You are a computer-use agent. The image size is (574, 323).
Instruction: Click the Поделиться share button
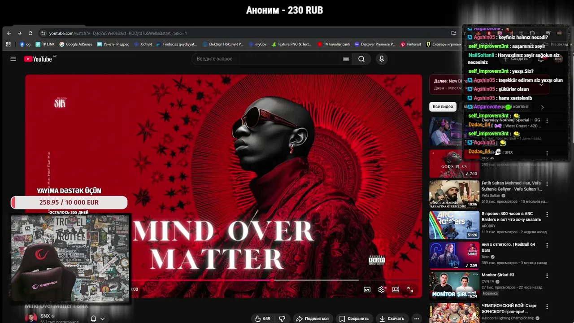[x=312, y=319]
